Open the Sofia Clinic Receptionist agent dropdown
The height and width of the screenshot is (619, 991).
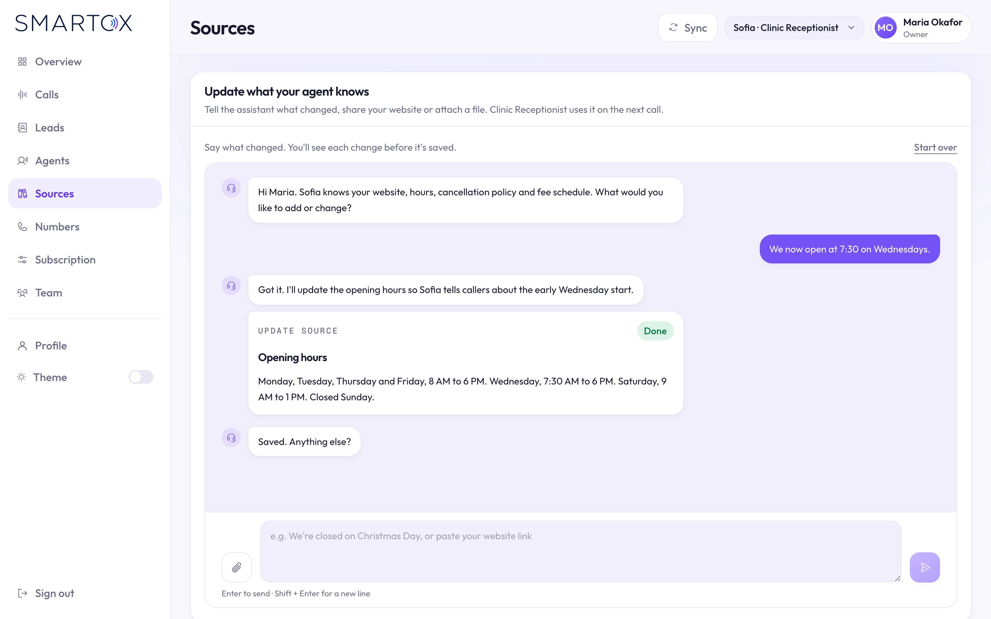[794, 28]
